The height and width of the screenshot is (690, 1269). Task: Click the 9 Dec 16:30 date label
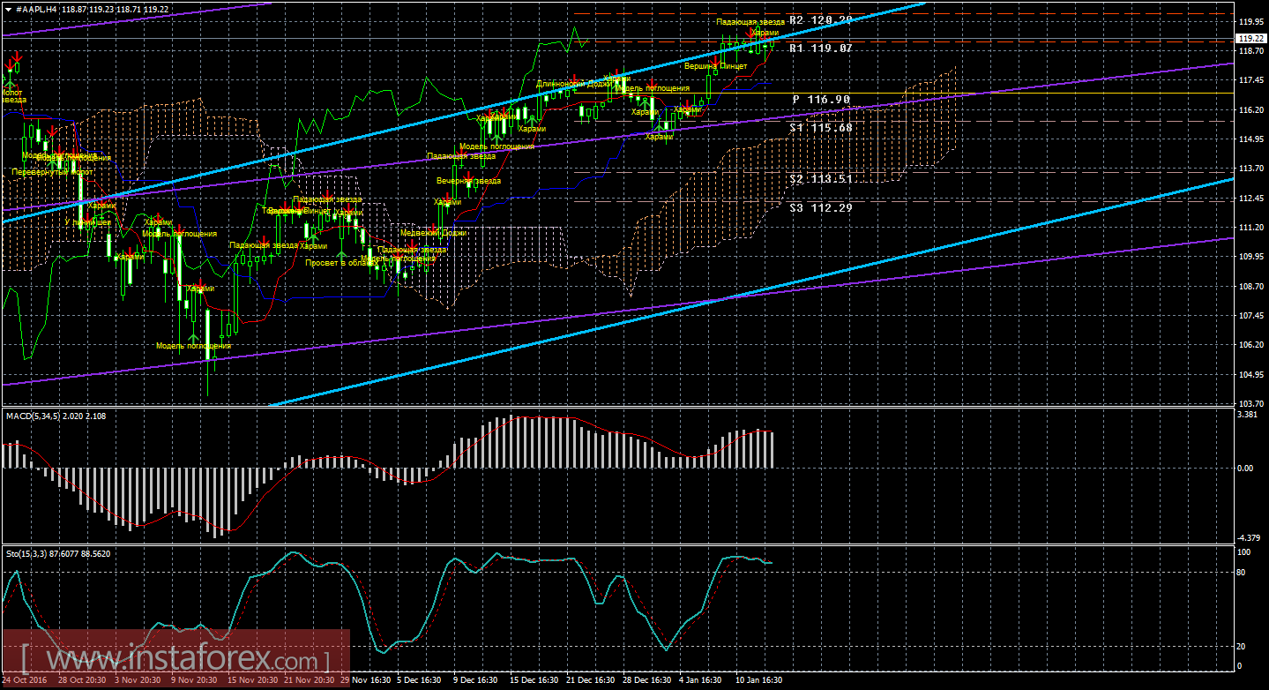click(476, 680)
